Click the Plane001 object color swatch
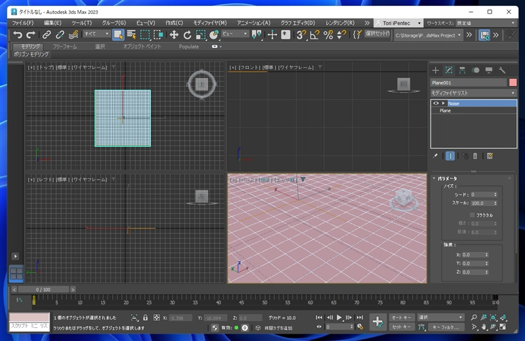The width and height of the screenshot is (525, 341). coord(513,83)
